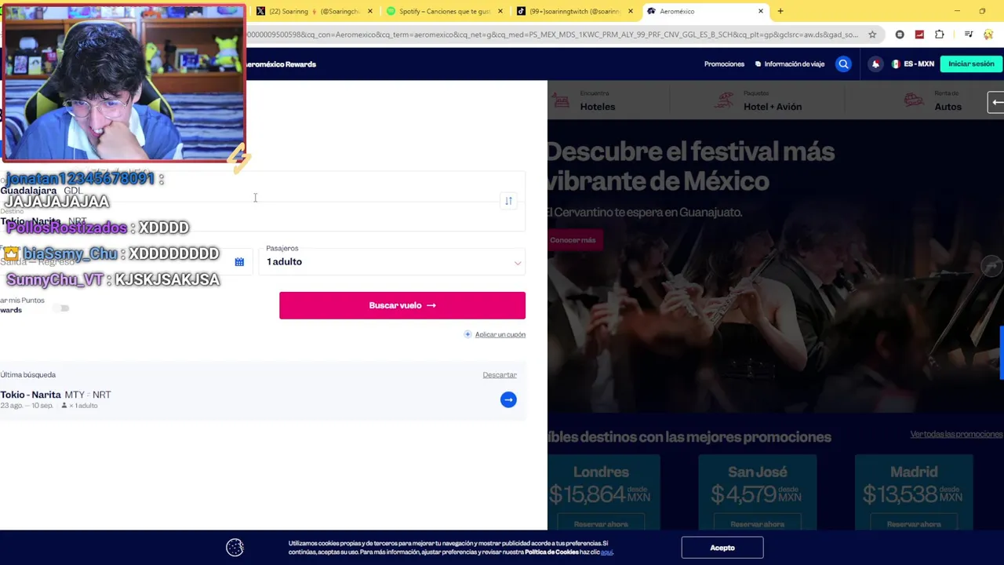The height and width of the screenshot is (565, 1004).
Task: Click Reservar ahora under Londres
Action: (601, 523)
